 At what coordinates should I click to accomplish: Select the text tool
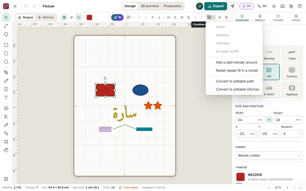6,98
